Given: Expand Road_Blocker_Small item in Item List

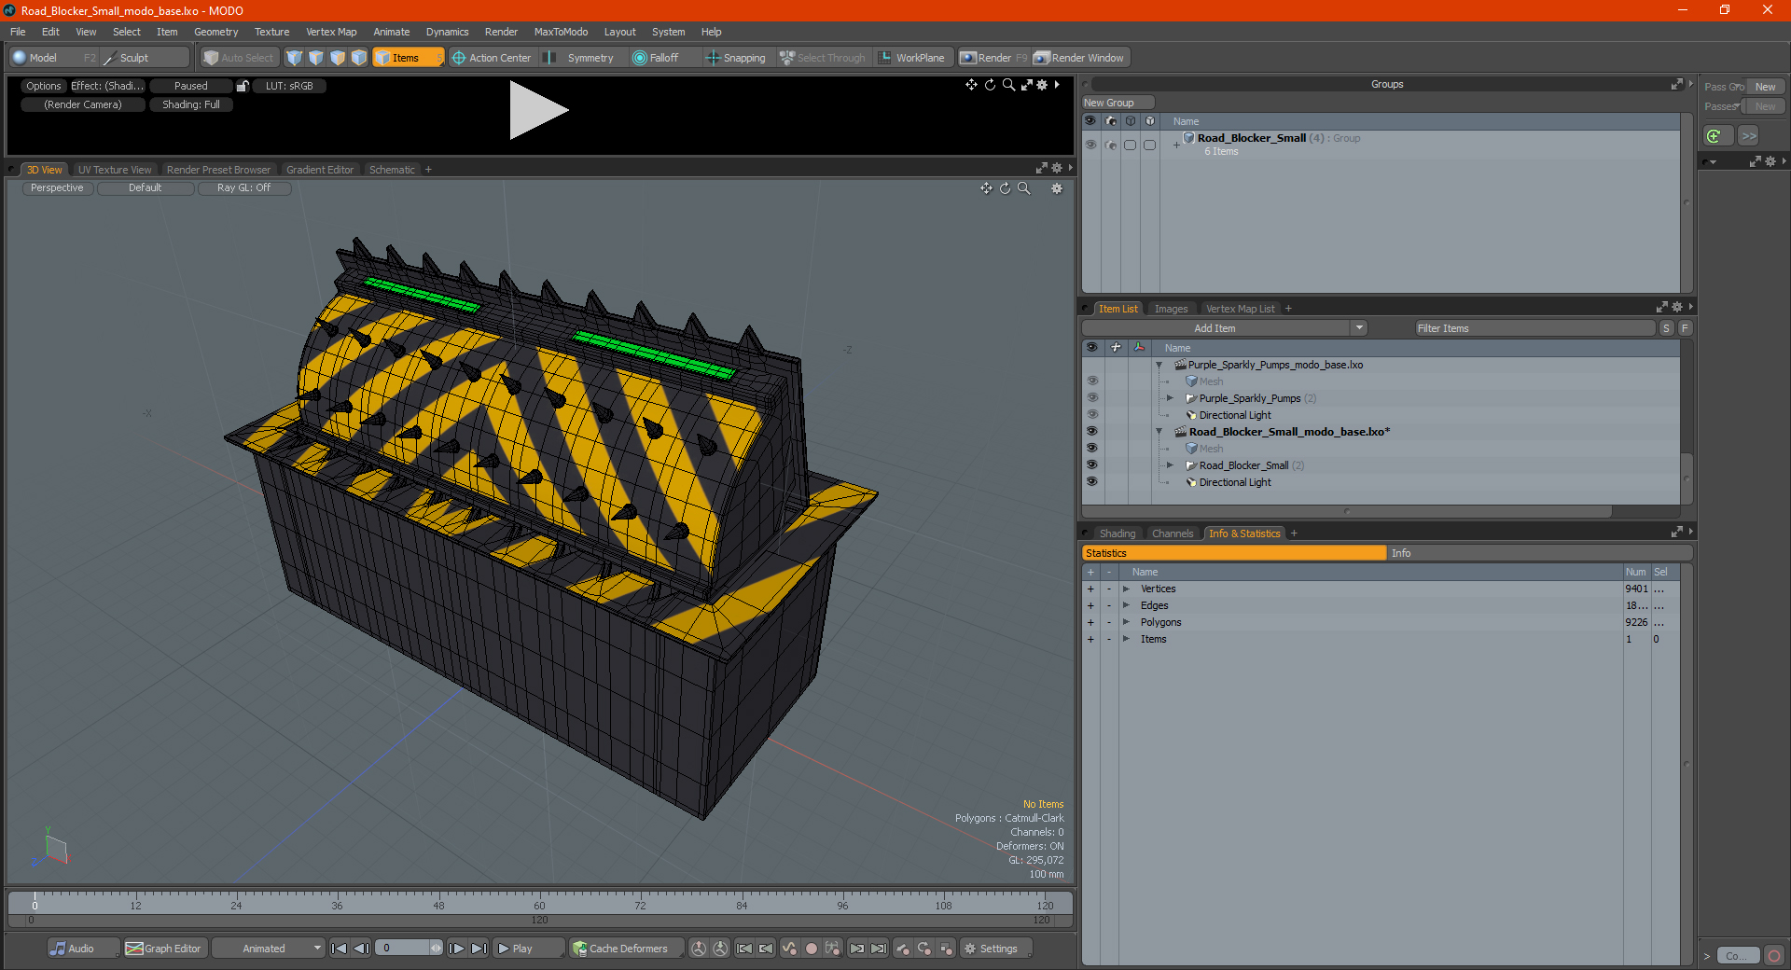Looking at the screenshot, I should (x=1170, y=465).
